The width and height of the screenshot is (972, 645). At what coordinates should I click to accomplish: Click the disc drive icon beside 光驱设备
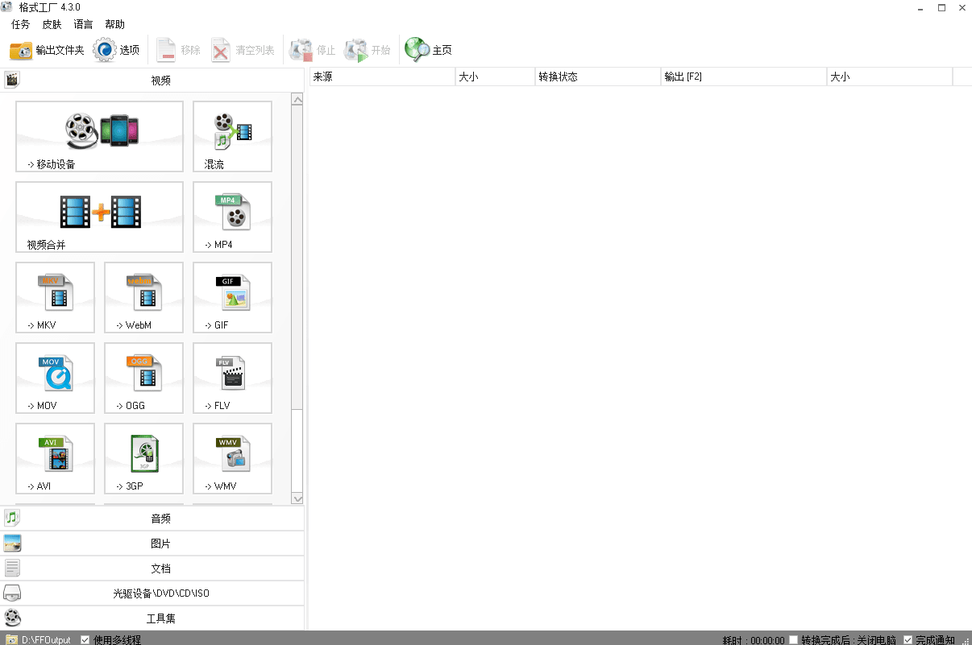[x=12, y=593]
